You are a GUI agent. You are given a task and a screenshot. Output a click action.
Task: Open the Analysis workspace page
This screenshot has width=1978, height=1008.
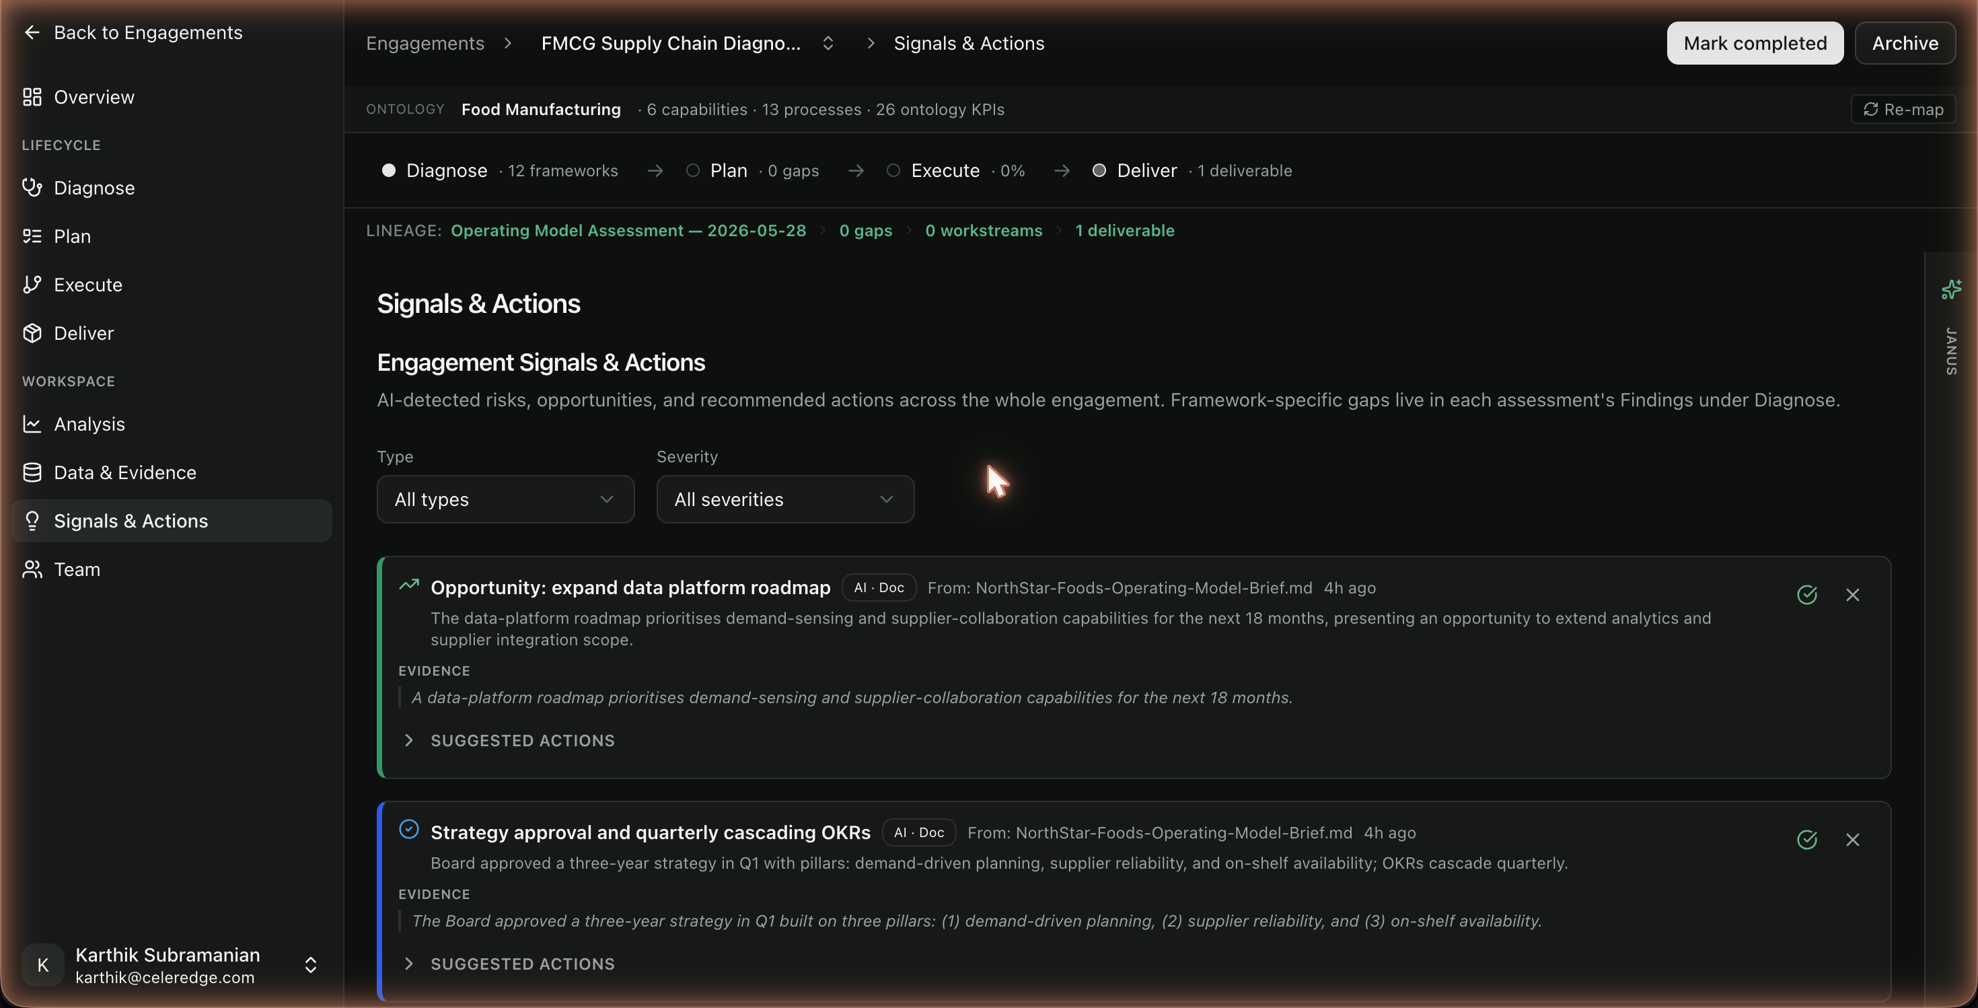tap(172, 424)
